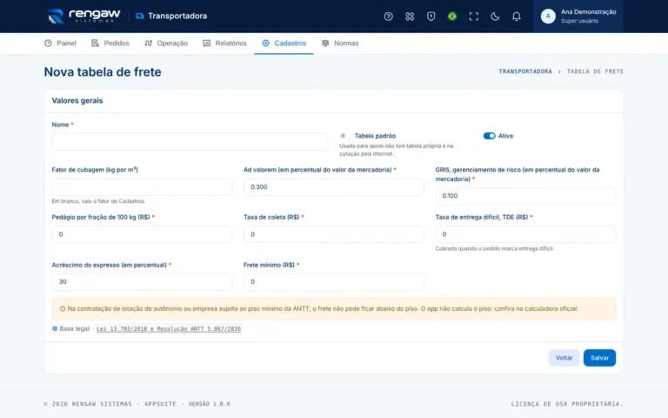Screen dimensions: 668x418
Task: Click the 'Super usuário' role text
Action: pos(579,21)
